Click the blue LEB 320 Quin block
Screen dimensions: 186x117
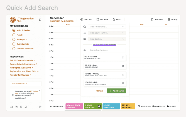pos(111,106)
